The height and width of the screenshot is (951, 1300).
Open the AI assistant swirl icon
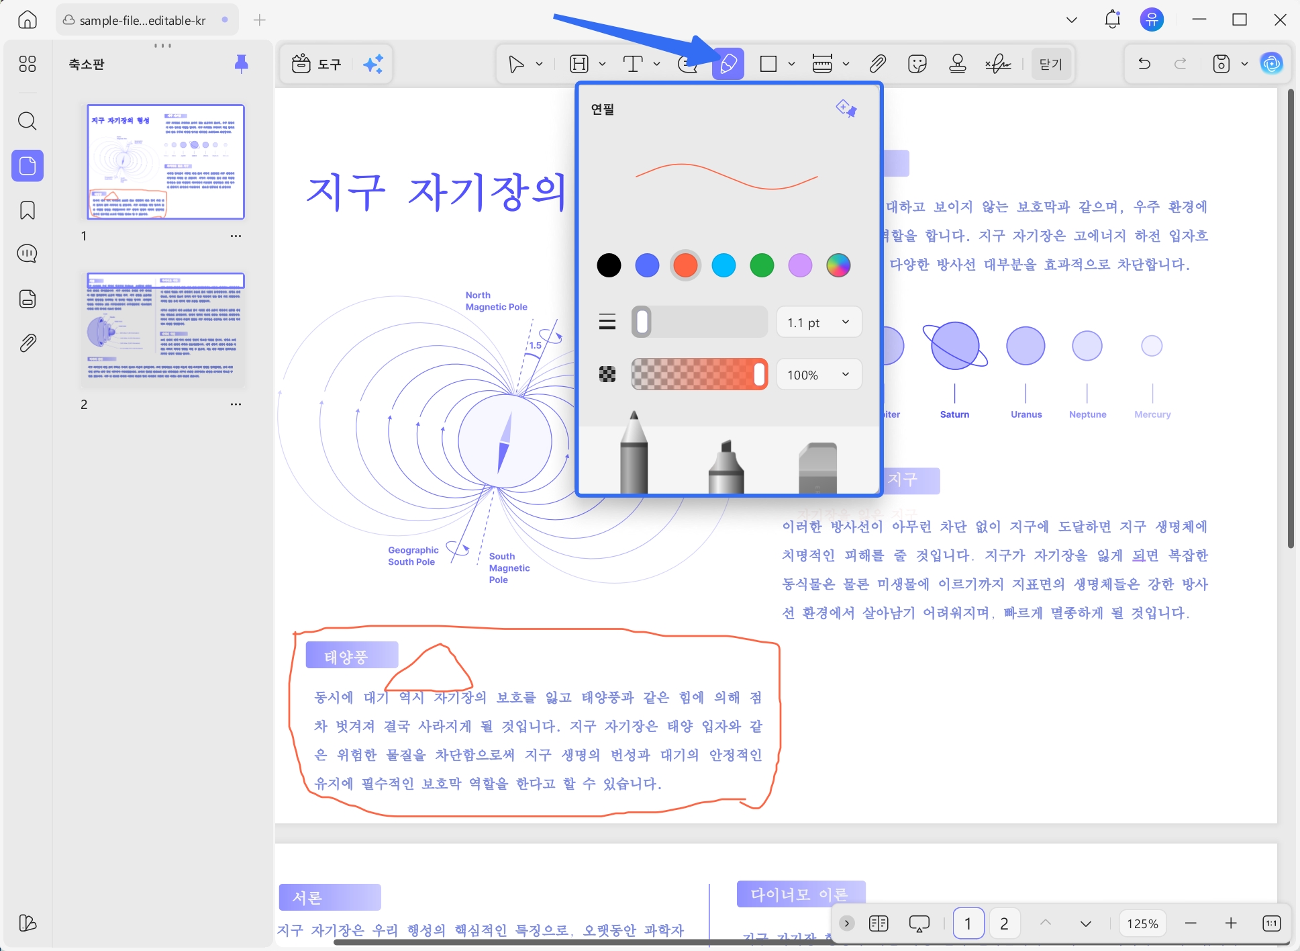coord(1272,64)
